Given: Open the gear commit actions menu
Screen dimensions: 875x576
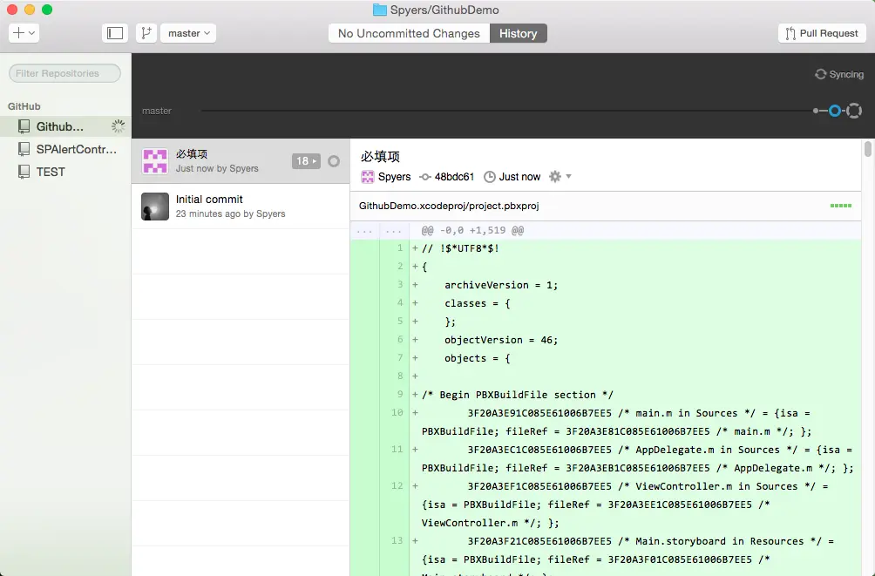Looking at the screenshot, I should click(560, 176).
